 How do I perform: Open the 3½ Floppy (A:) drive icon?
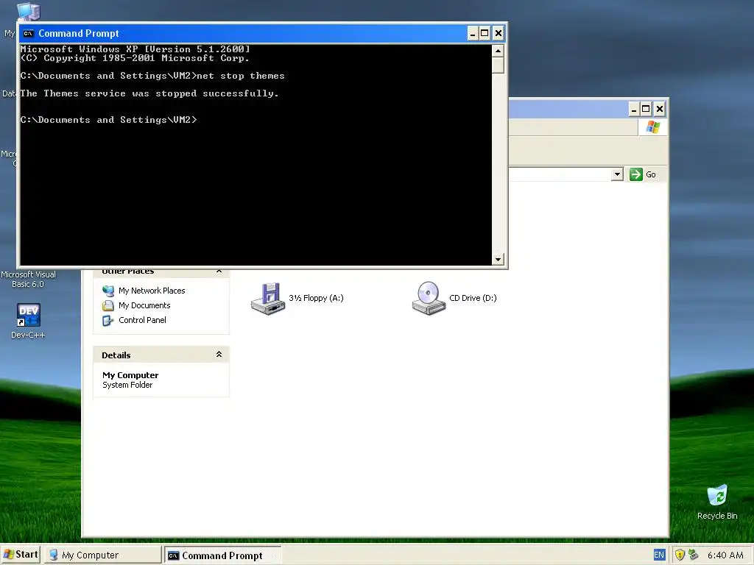coord(268,299)
